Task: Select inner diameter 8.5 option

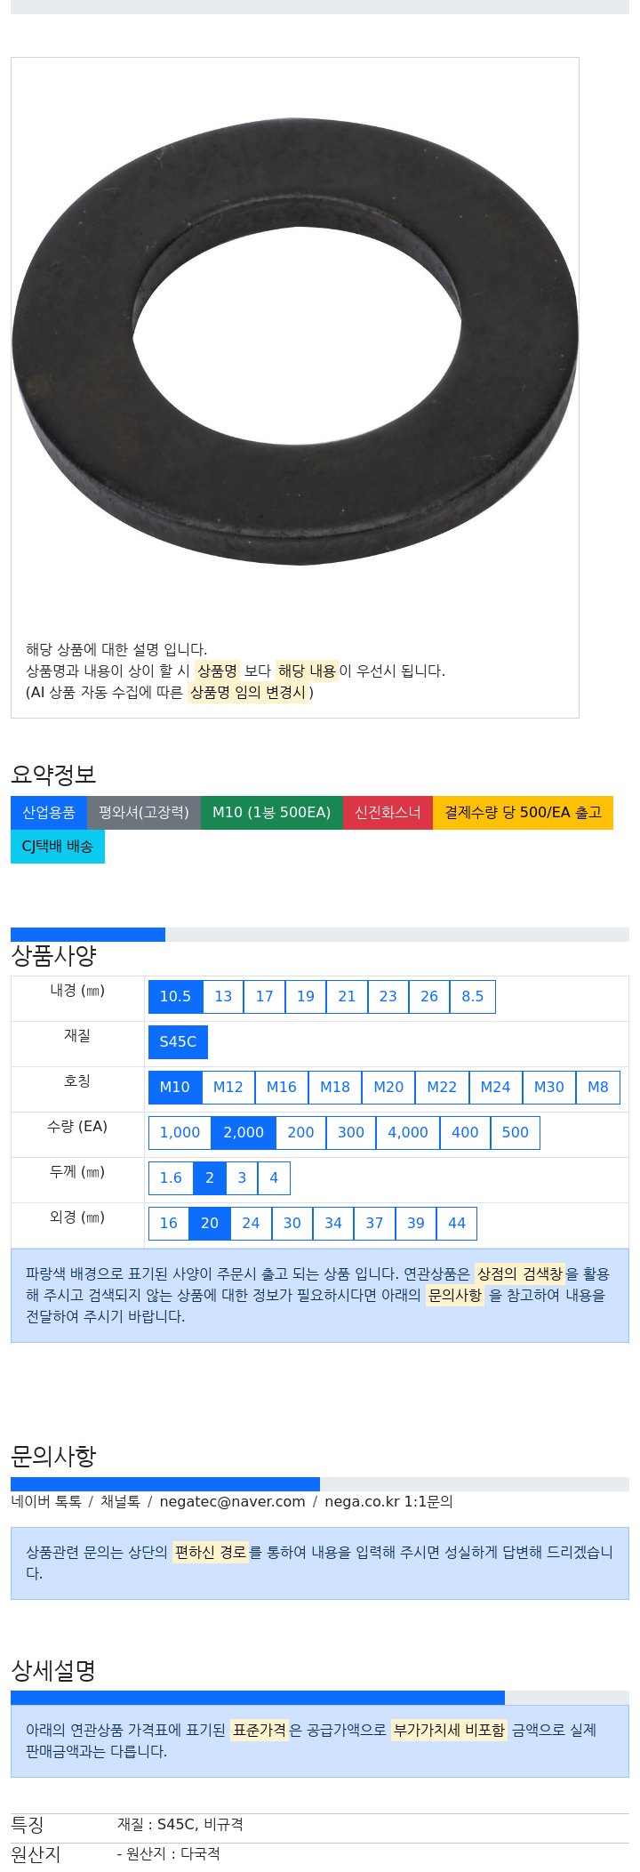Action: tap(473, 997)
